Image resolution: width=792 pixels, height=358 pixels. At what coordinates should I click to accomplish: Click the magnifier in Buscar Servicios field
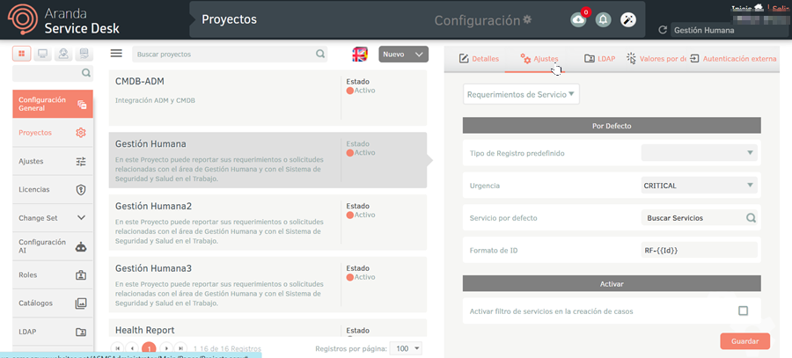752,218
